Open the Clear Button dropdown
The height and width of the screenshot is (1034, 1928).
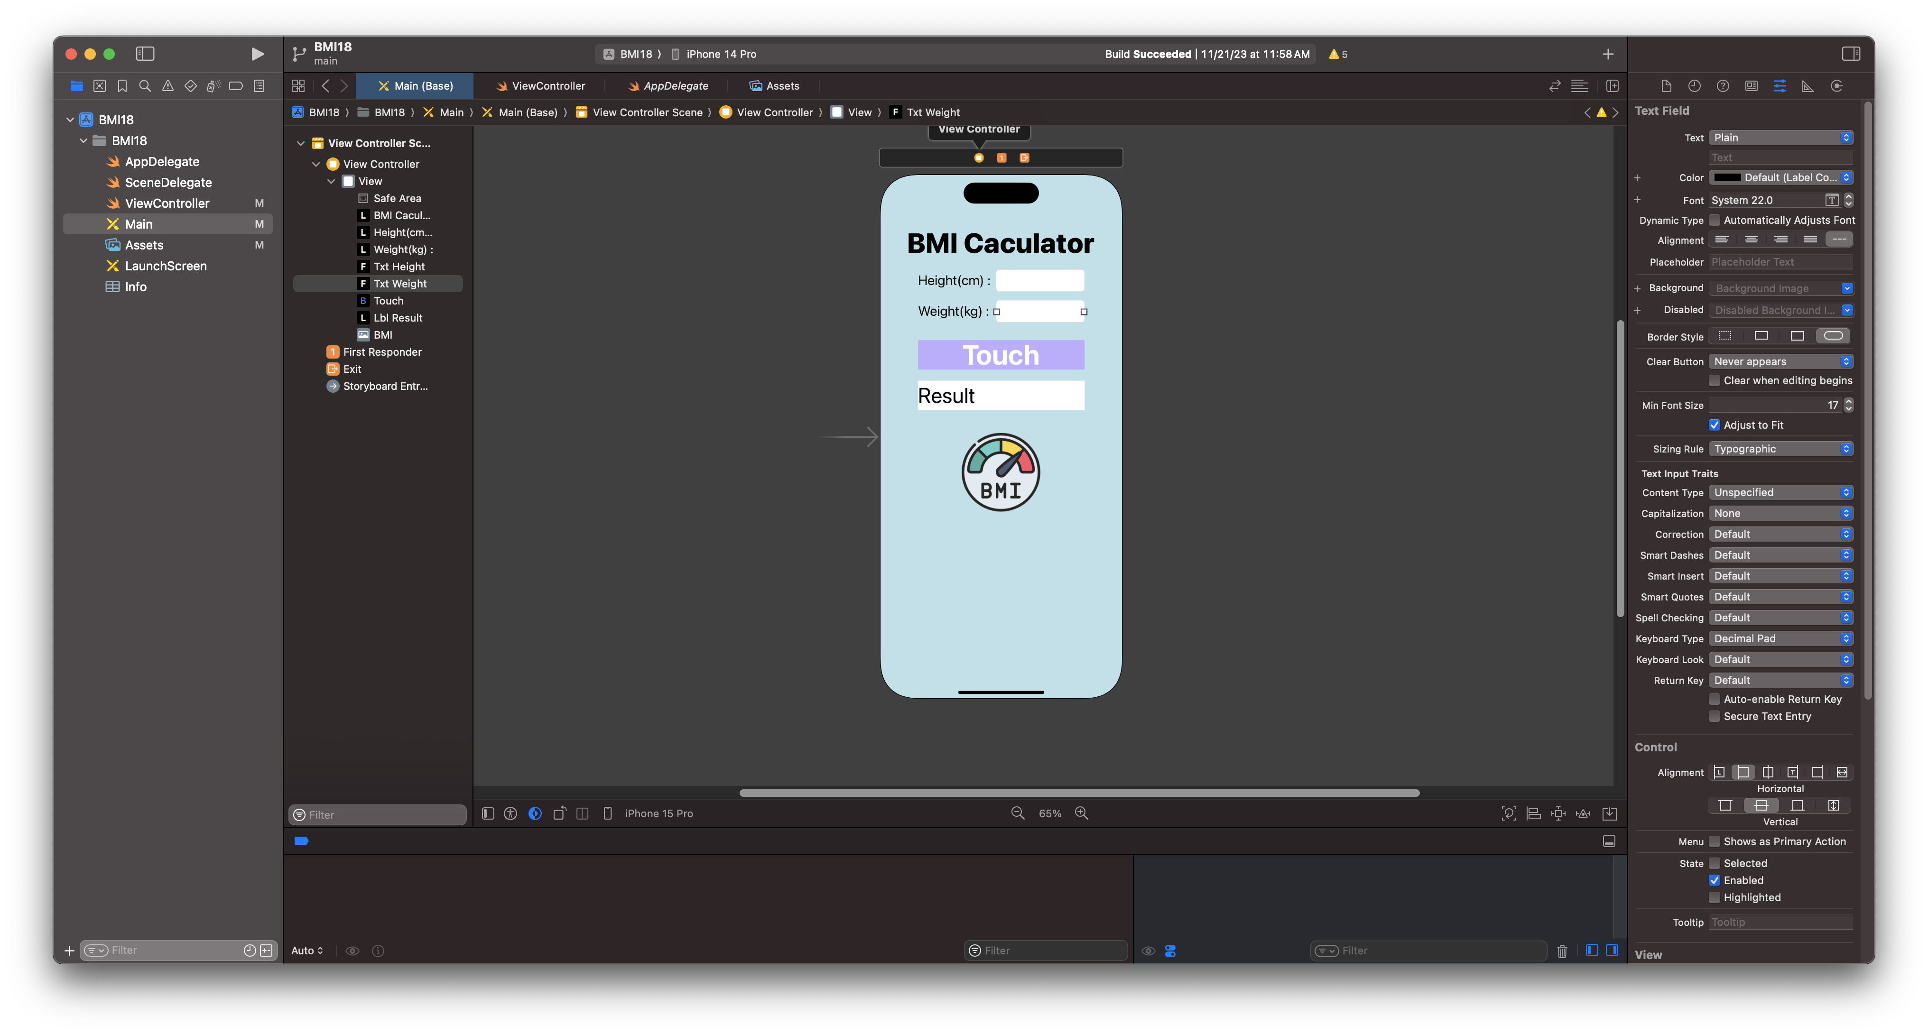click(x=1780, y=361)
